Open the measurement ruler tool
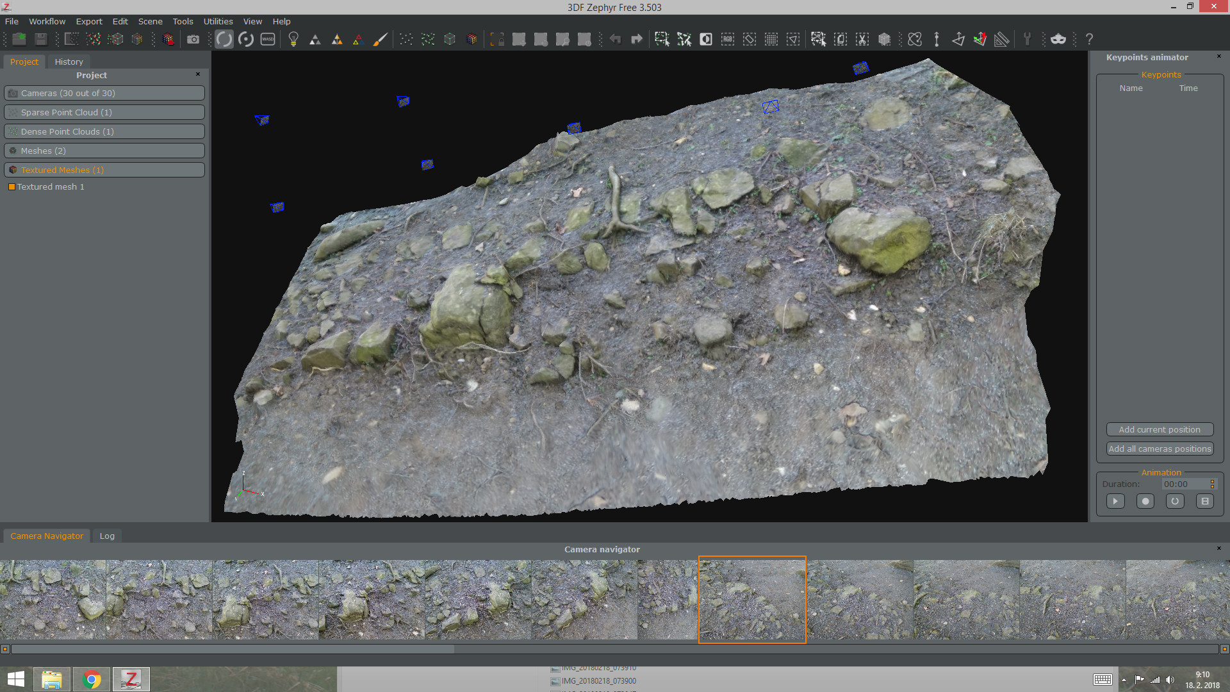This screenshot has width=1230, height=692. [1001, 39]
